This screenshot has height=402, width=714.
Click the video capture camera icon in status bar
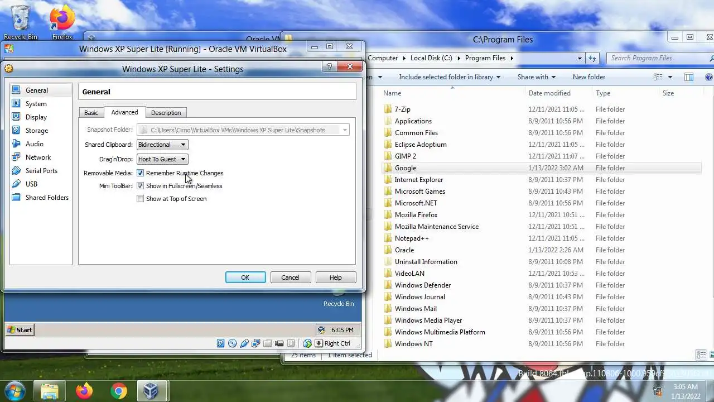279,343
